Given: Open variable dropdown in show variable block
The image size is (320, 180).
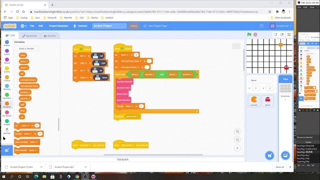Looking at the screenshot, I should [x=34, y=142].
